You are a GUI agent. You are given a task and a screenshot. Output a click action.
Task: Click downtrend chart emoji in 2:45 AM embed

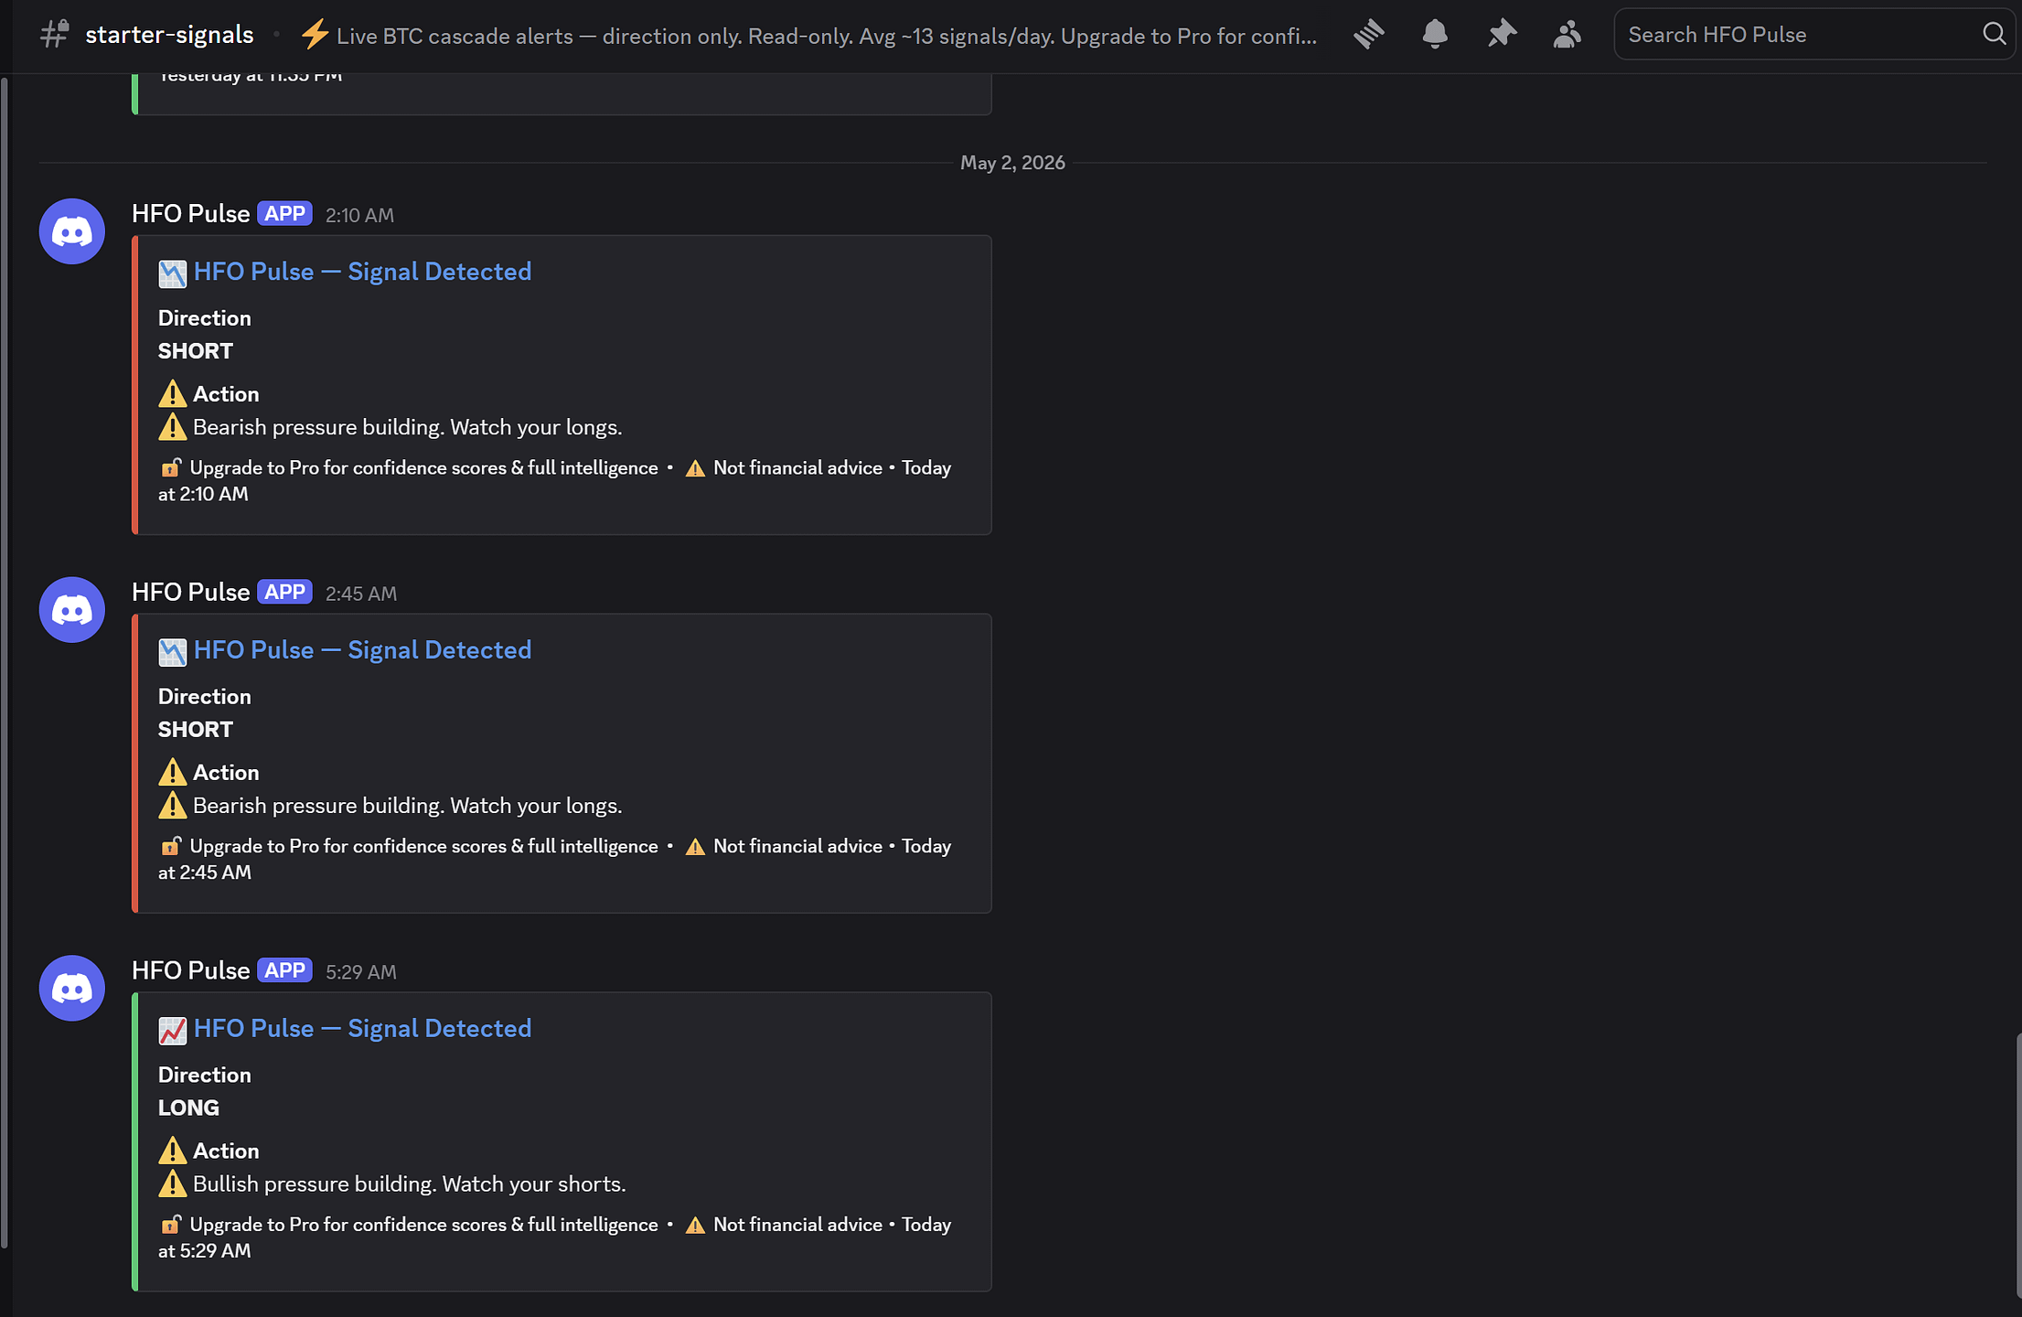pyautogui.click(x=172, y=652)
